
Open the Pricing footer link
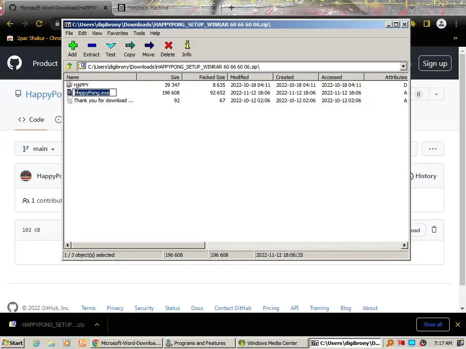[271, 308]
